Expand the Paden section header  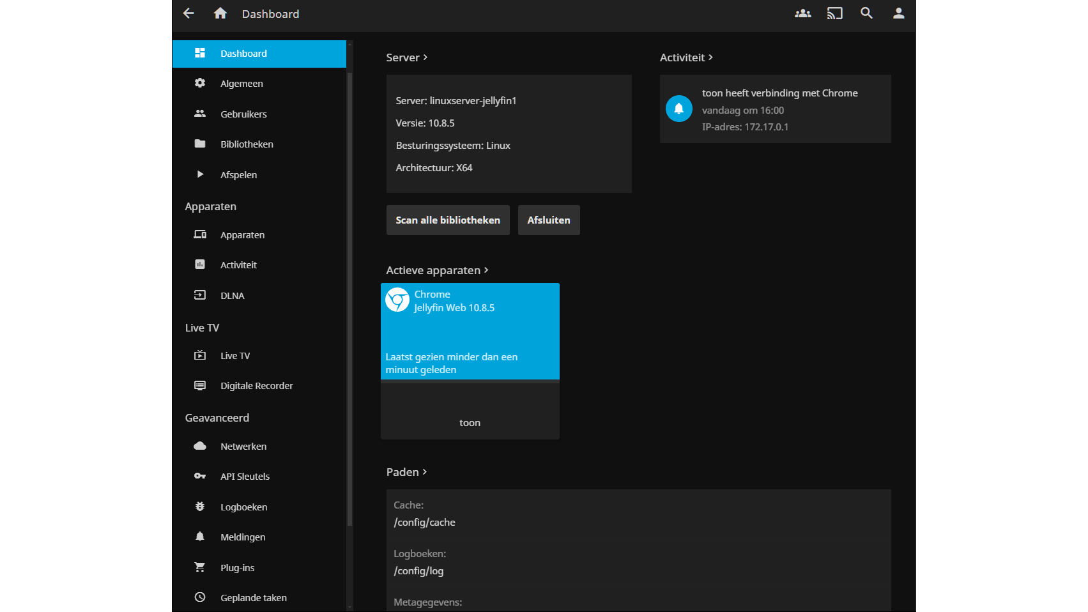coord(406,472)
